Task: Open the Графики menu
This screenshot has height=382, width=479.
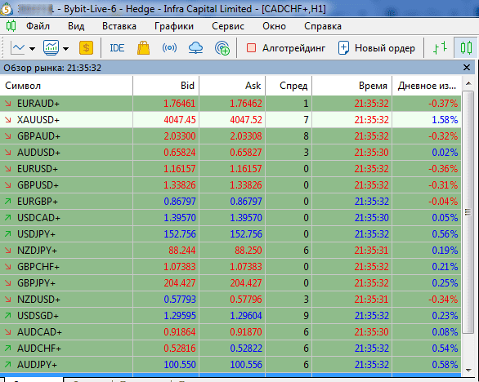Action: (174, 26)
